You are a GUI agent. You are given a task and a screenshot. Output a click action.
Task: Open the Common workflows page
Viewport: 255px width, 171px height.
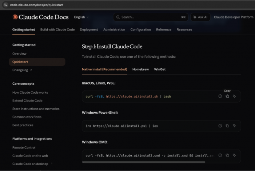point(27,117)
